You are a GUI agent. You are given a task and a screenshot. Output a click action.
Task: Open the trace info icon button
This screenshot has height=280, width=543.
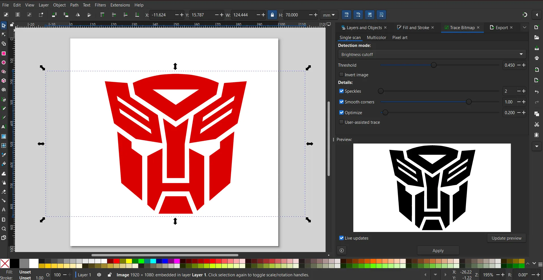coord(342,250)
